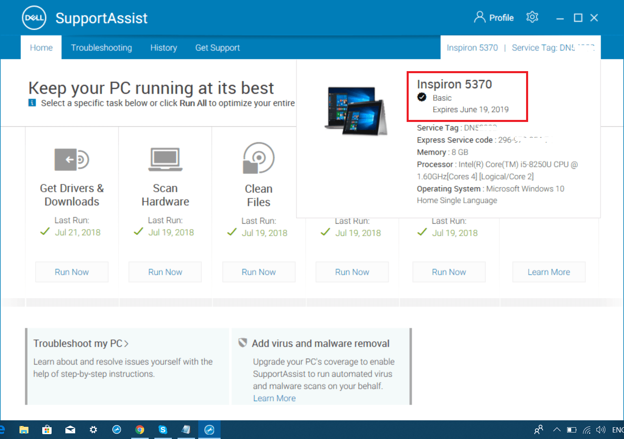This screenshot has width=624, height=439.
Task: Switch to Skype in taskbar
Action: click(163, 430)
